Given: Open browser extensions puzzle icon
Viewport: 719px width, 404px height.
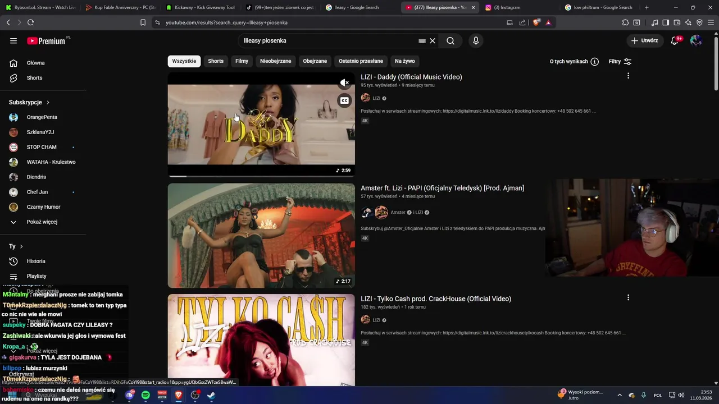Looking at the screenshot, I should (625, 22).
